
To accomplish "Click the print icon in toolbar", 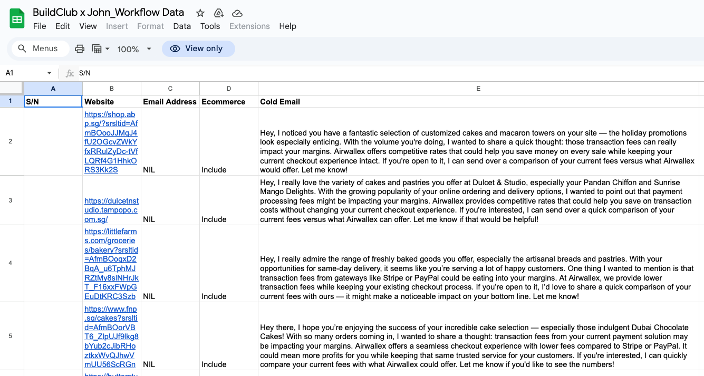I will (80, 49).
